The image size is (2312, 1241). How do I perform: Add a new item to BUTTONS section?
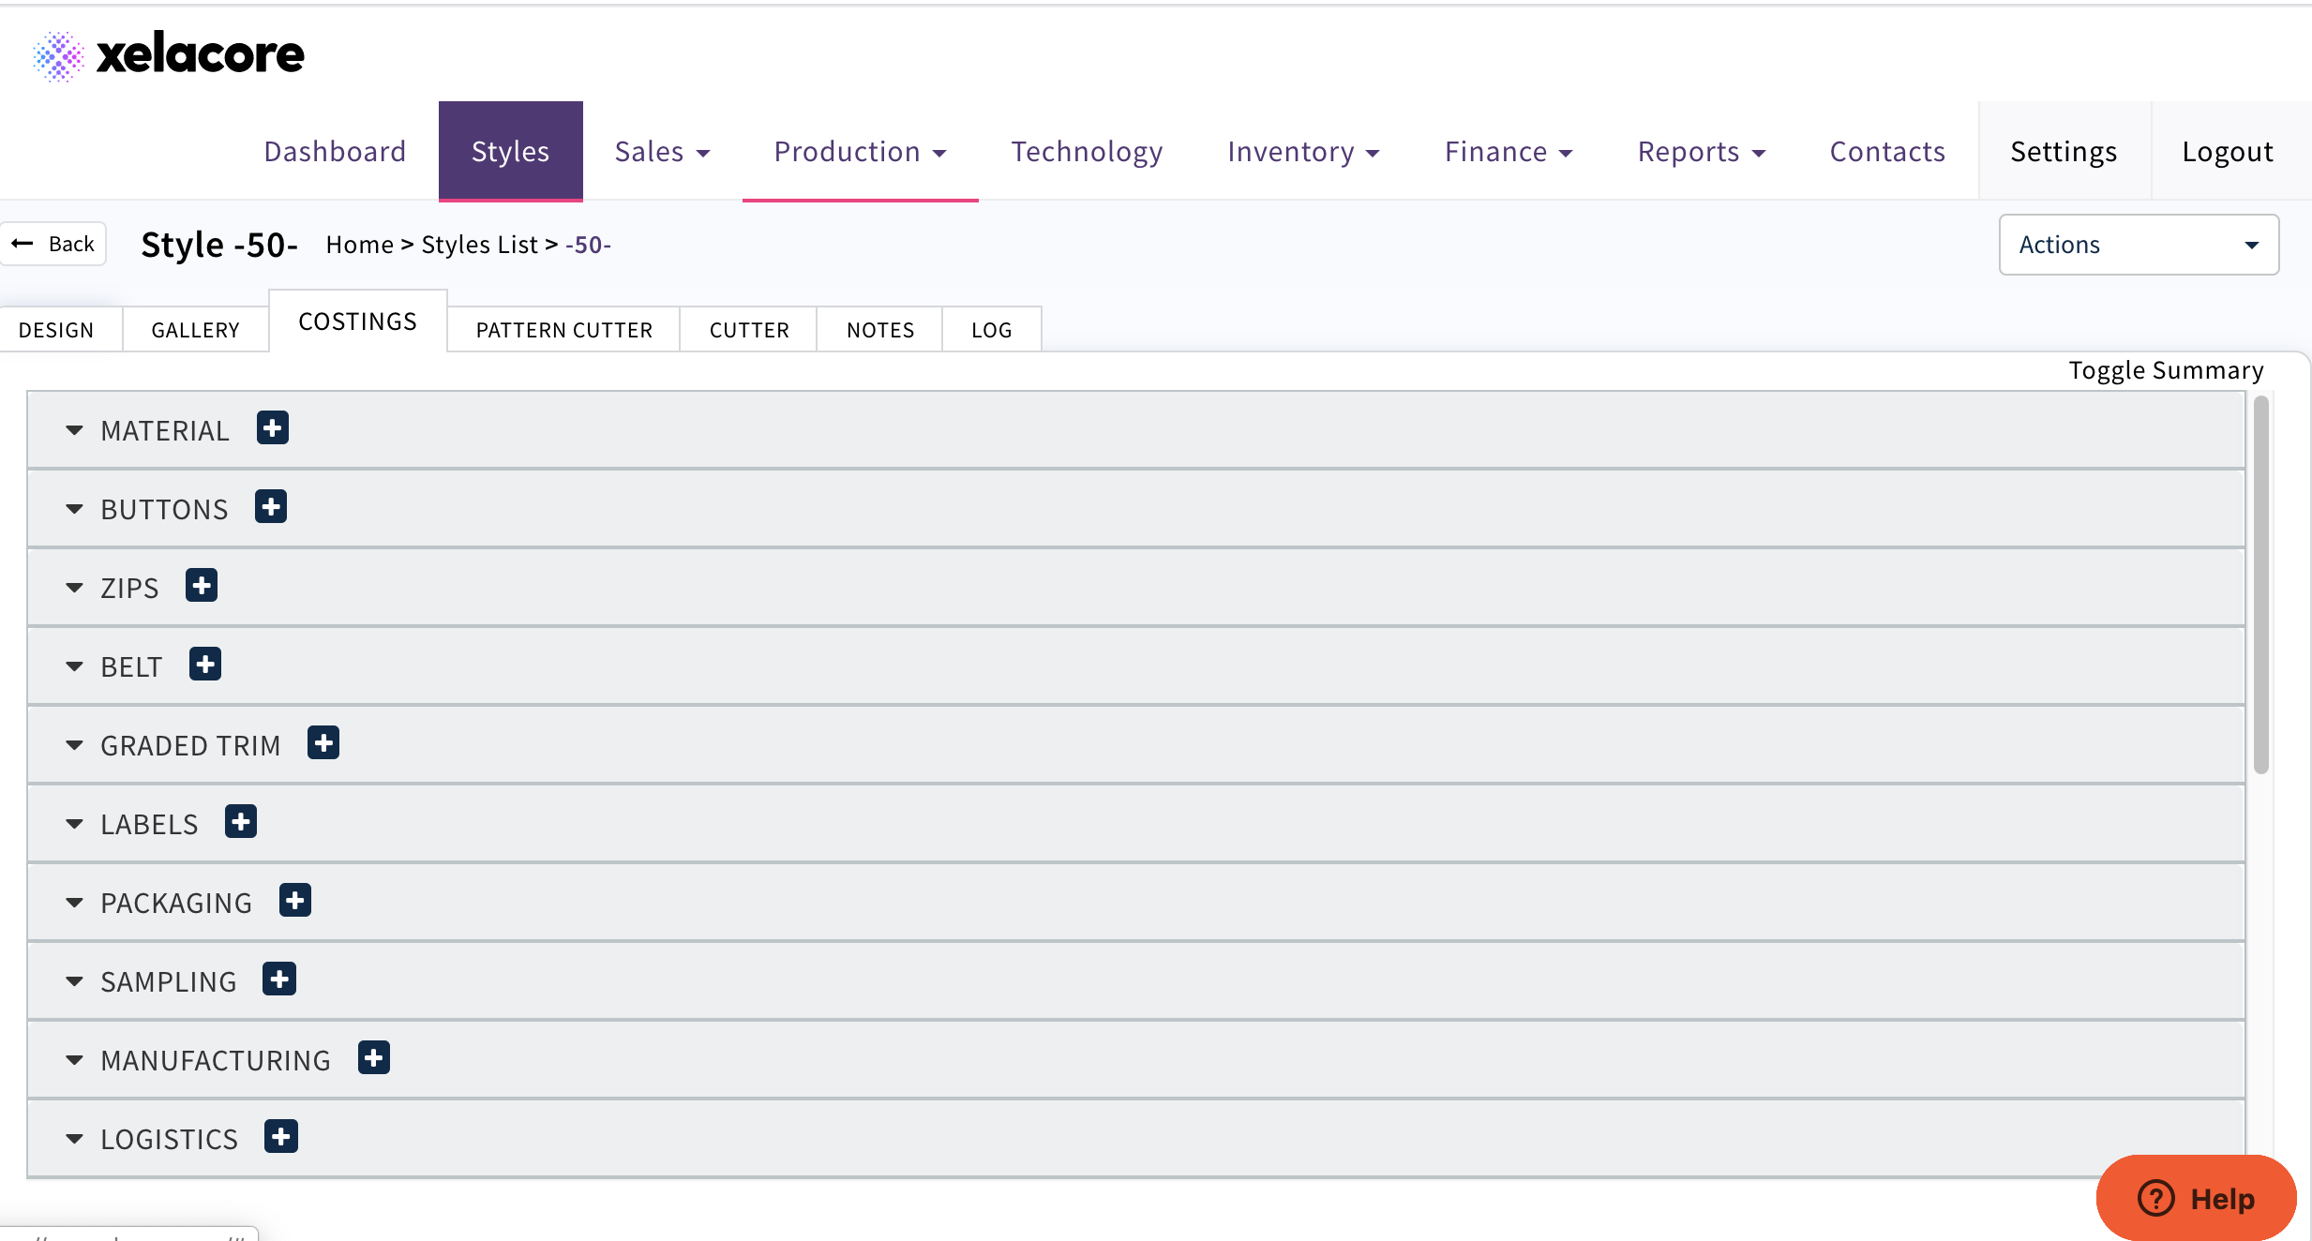(271, 507)
